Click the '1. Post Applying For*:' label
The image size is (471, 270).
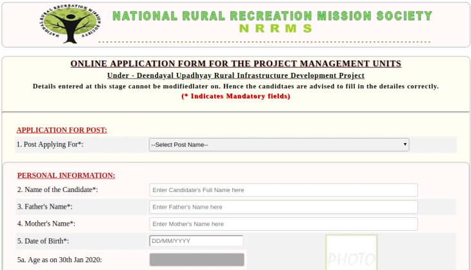[x=50, y=144]
